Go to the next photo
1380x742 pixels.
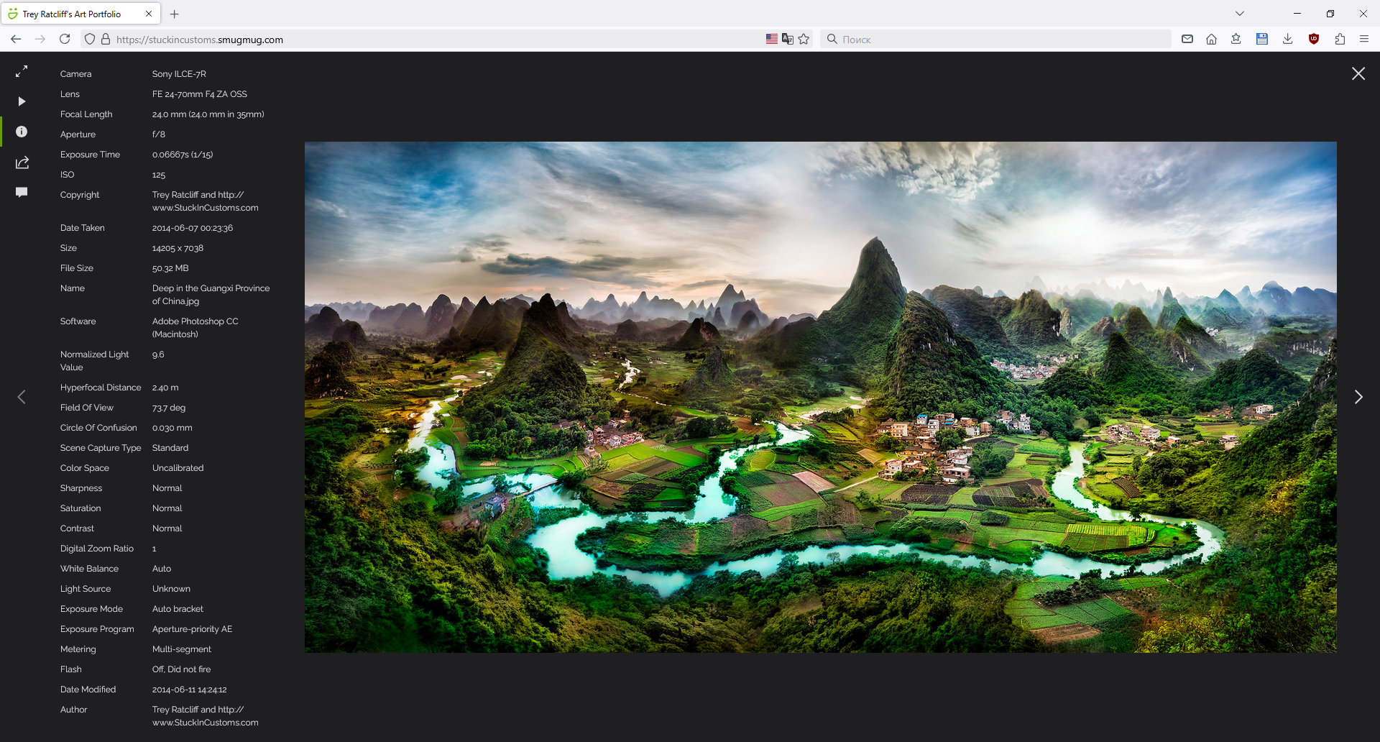pos(1358,397)
